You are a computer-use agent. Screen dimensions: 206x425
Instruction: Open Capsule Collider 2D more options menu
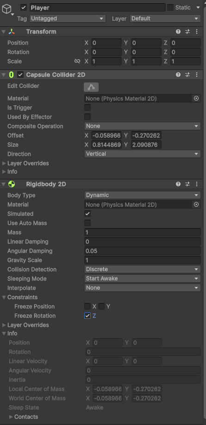coord(197,75)
